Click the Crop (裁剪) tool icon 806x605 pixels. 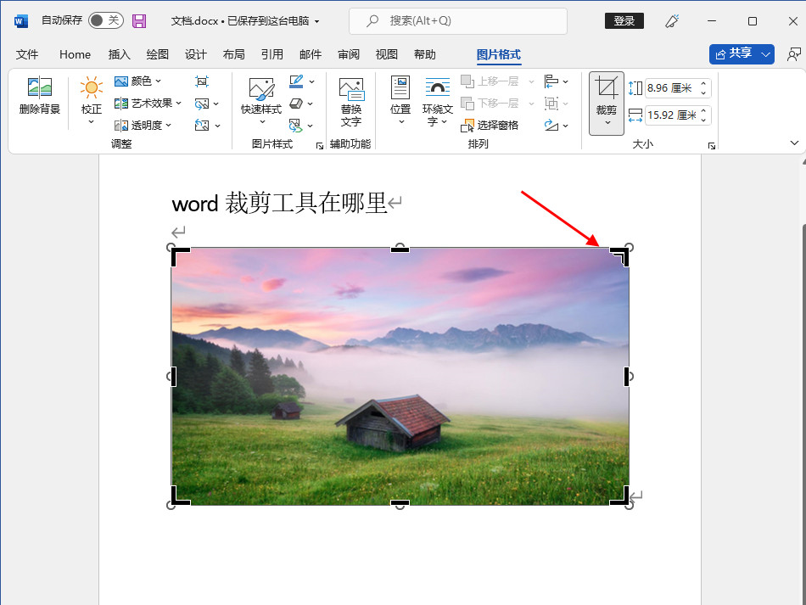click(x=607, y=88)
